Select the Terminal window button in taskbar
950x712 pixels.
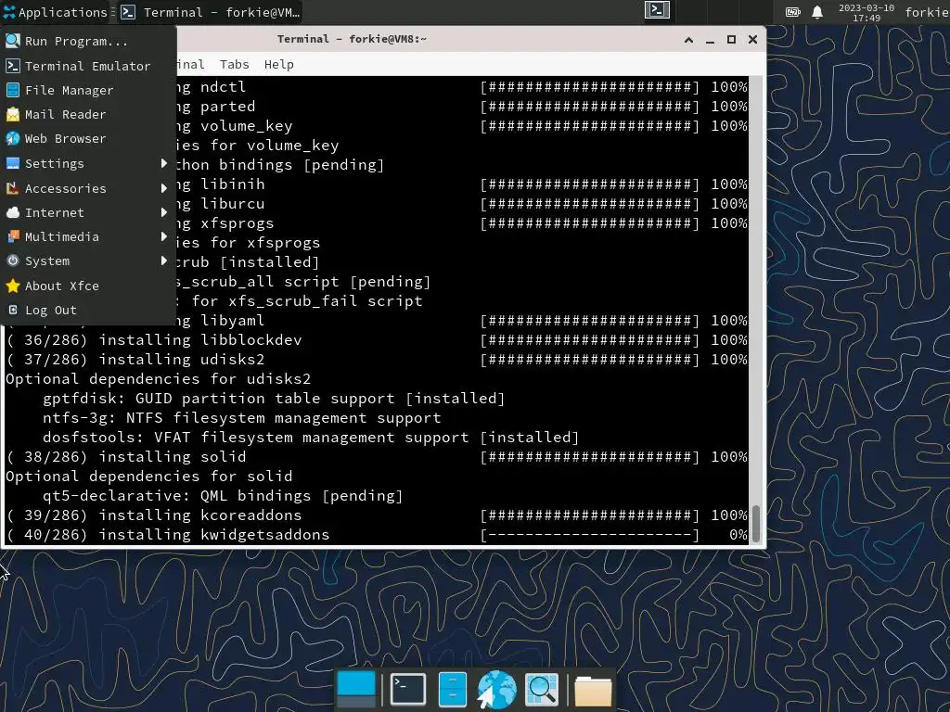click(x=210, y=12)
